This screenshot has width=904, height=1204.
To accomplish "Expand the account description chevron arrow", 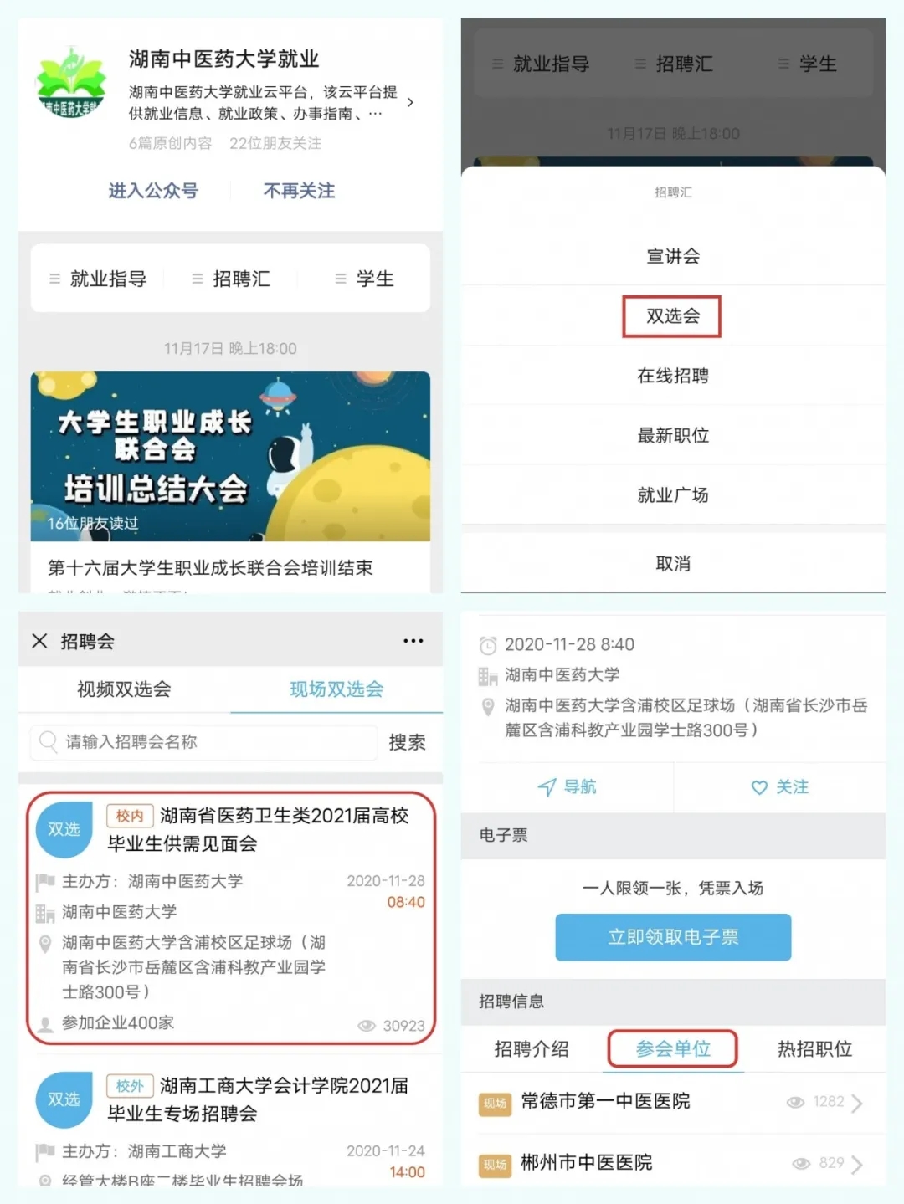I will pos(410,102).
